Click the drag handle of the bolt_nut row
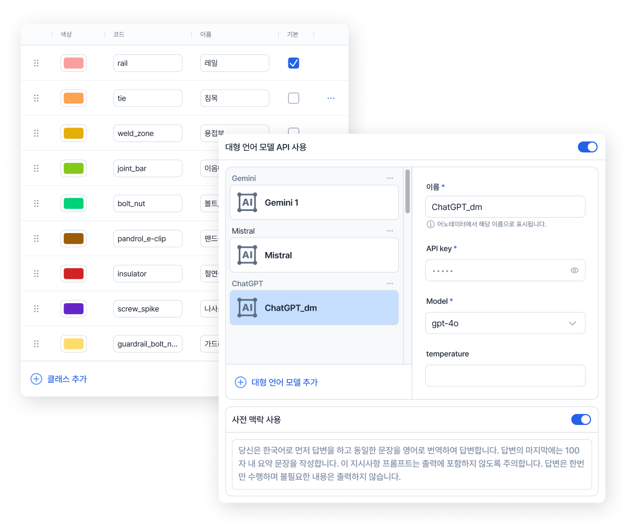 pos(36,204)
